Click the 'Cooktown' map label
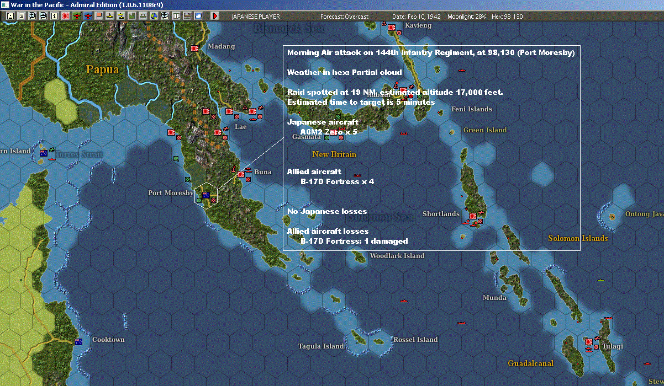This screenshot has height=386, width=664. [x=108, y=340]
